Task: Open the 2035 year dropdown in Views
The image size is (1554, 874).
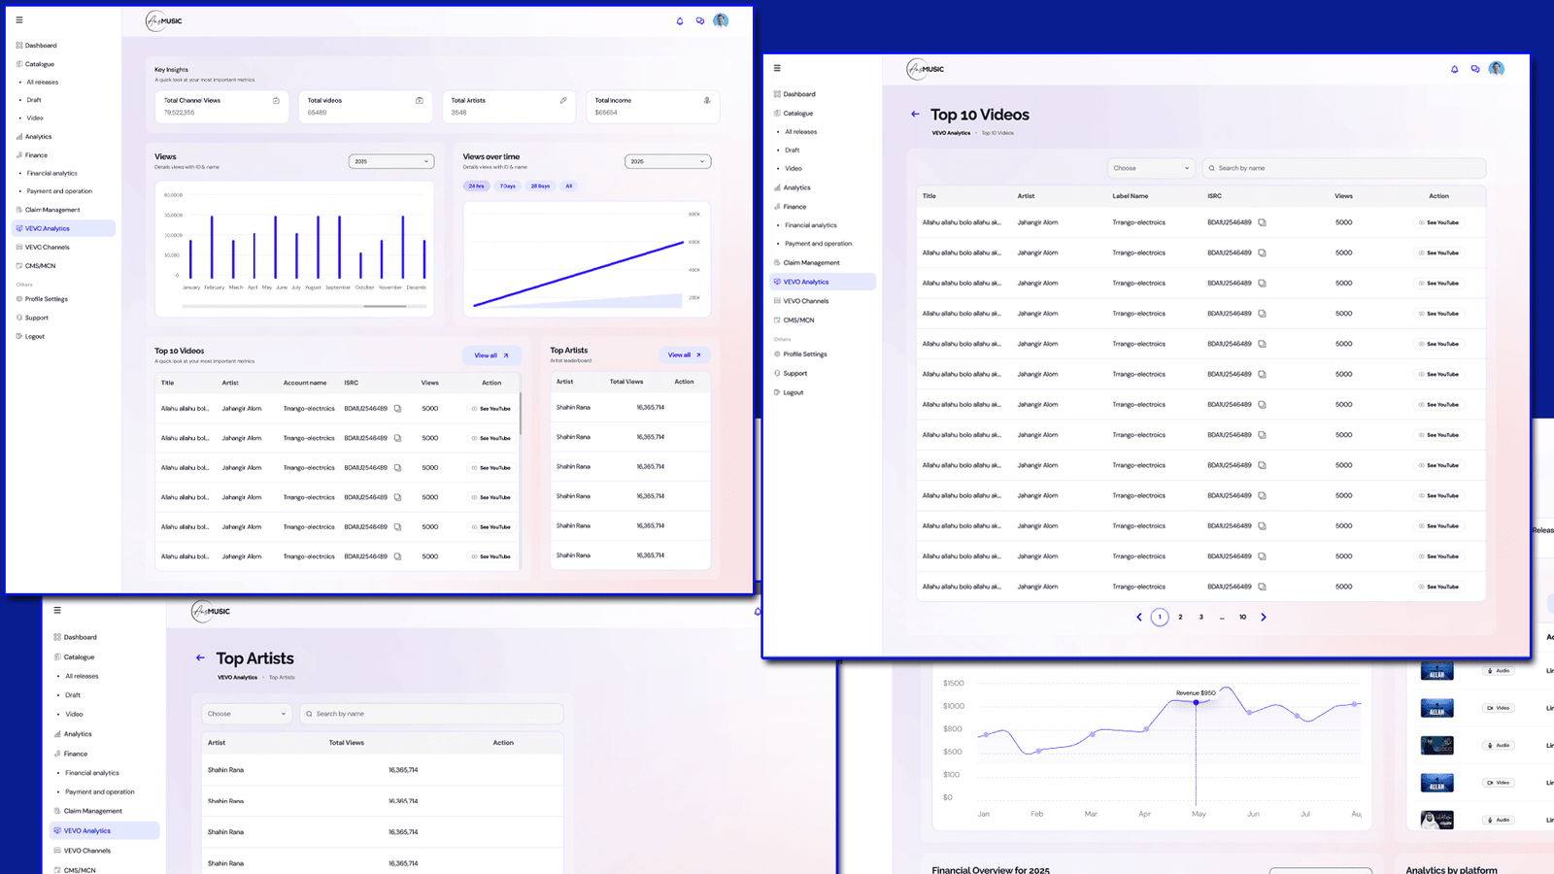Action: [x=390, y=160]
